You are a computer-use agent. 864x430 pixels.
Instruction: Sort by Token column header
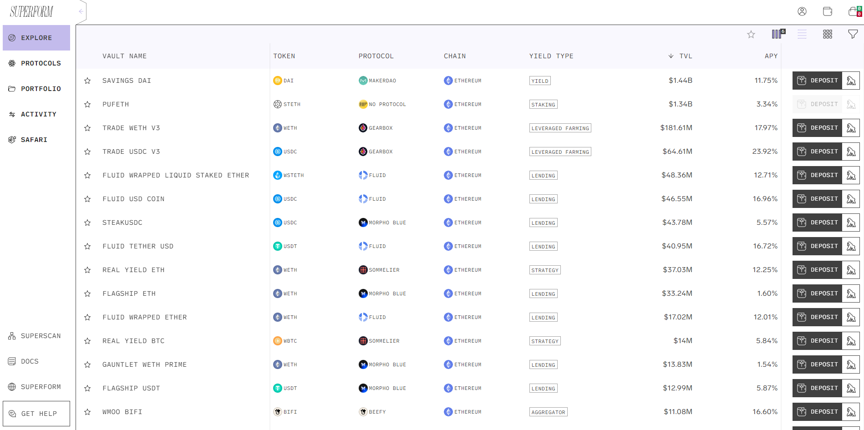pyautogui.click(x=284, y=56)
